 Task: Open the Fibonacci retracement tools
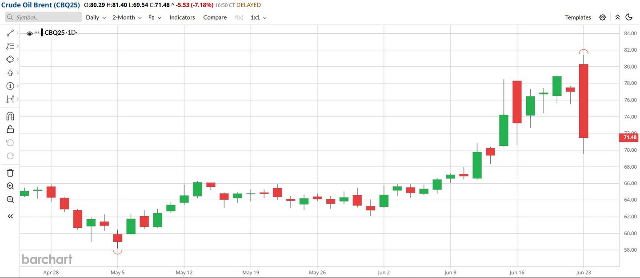coord(10,46)
